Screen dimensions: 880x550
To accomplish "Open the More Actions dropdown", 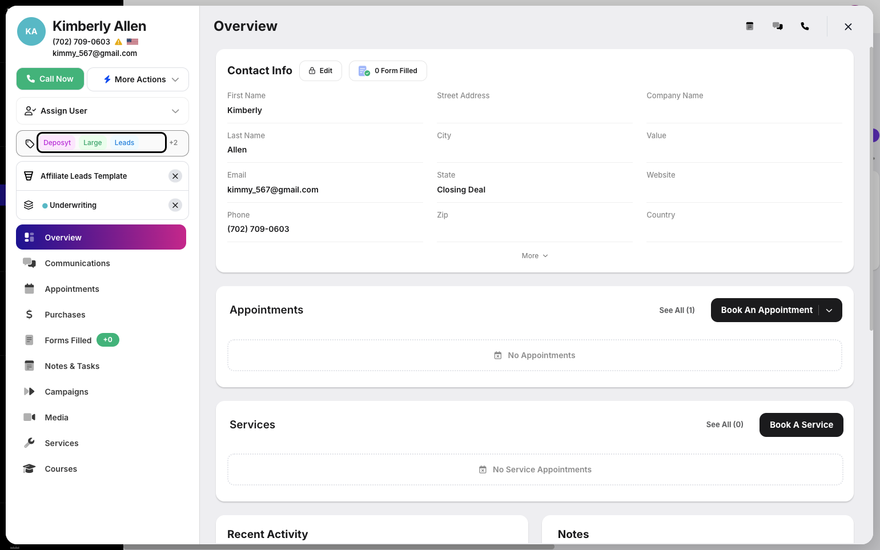I will point(138,79).
